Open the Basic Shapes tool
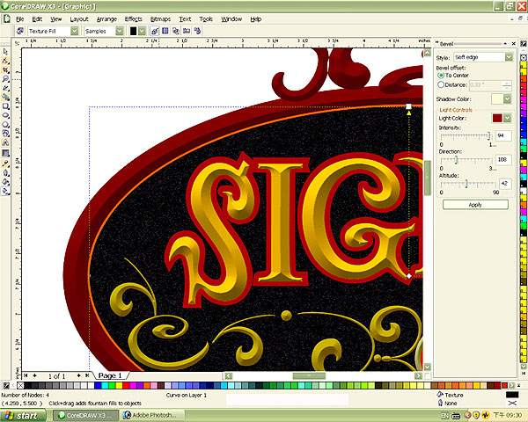528x422 pixels. [5, 134]
